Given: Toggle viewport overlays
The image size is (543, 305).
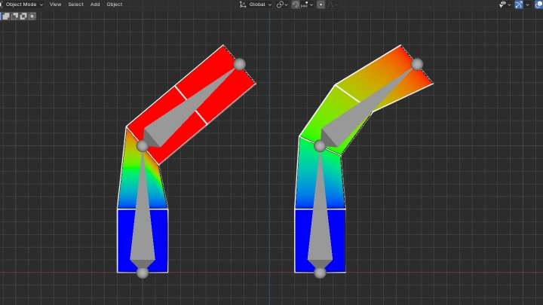Looking at the screenshot, I should click(x=538, y=5).
